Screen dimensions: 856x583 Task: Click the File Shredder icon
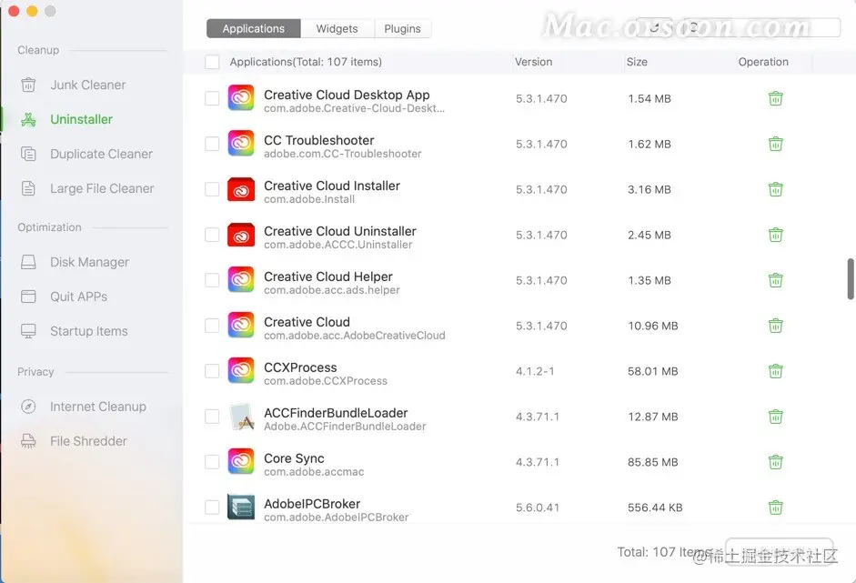pyautogui.click(x=28, y=441)
